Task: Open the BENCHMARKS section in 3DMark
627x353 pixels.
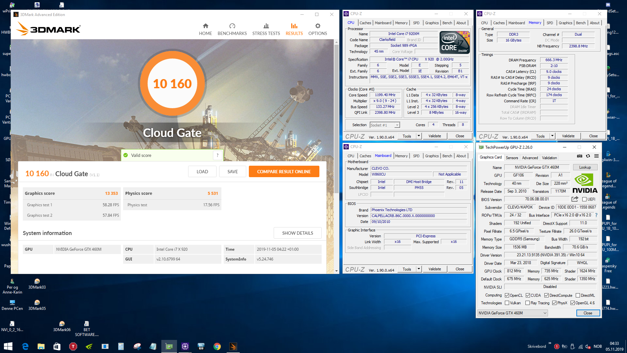Action: [232, 29]
